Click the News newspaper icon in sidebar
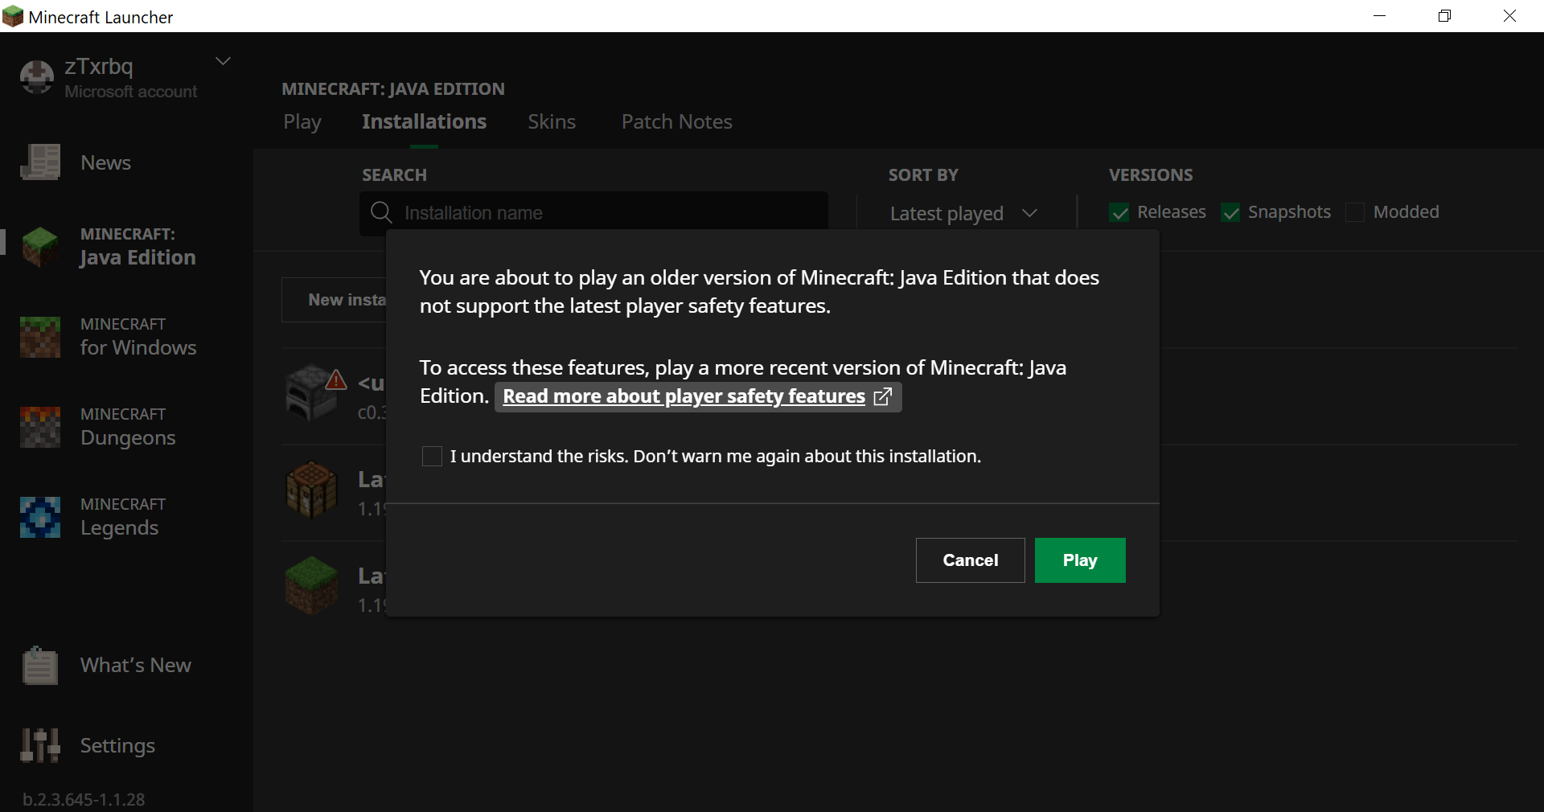 (40, 162)
